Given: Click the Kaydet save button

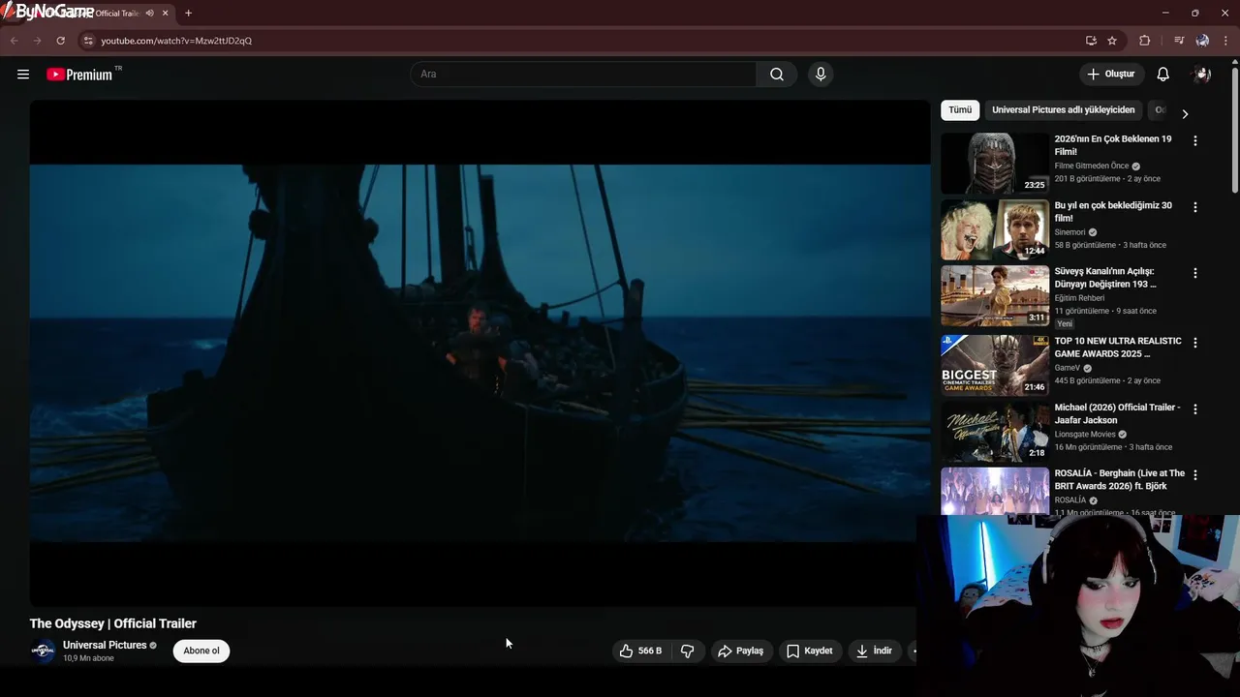Looking at the screenshot, I should [809, 651].
